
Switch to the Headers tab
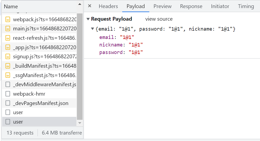point(108,6)
